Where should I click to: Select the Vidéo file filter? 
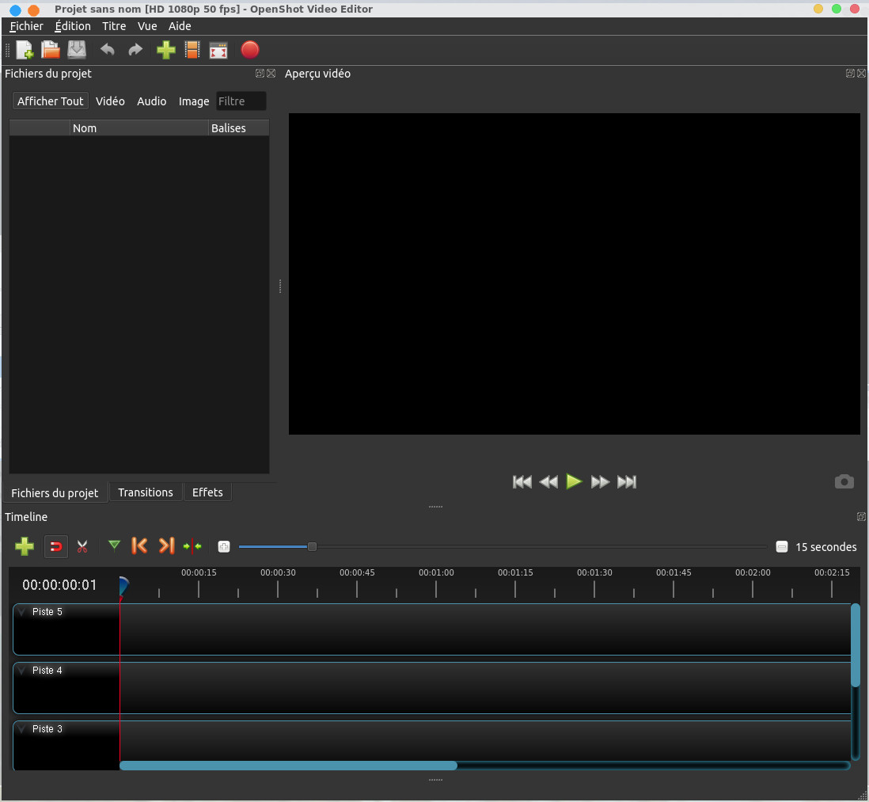coord(110,101)
